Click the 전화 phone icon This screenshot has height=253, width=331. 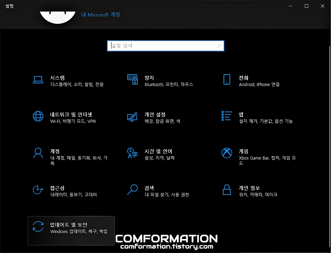click(227, 79)
